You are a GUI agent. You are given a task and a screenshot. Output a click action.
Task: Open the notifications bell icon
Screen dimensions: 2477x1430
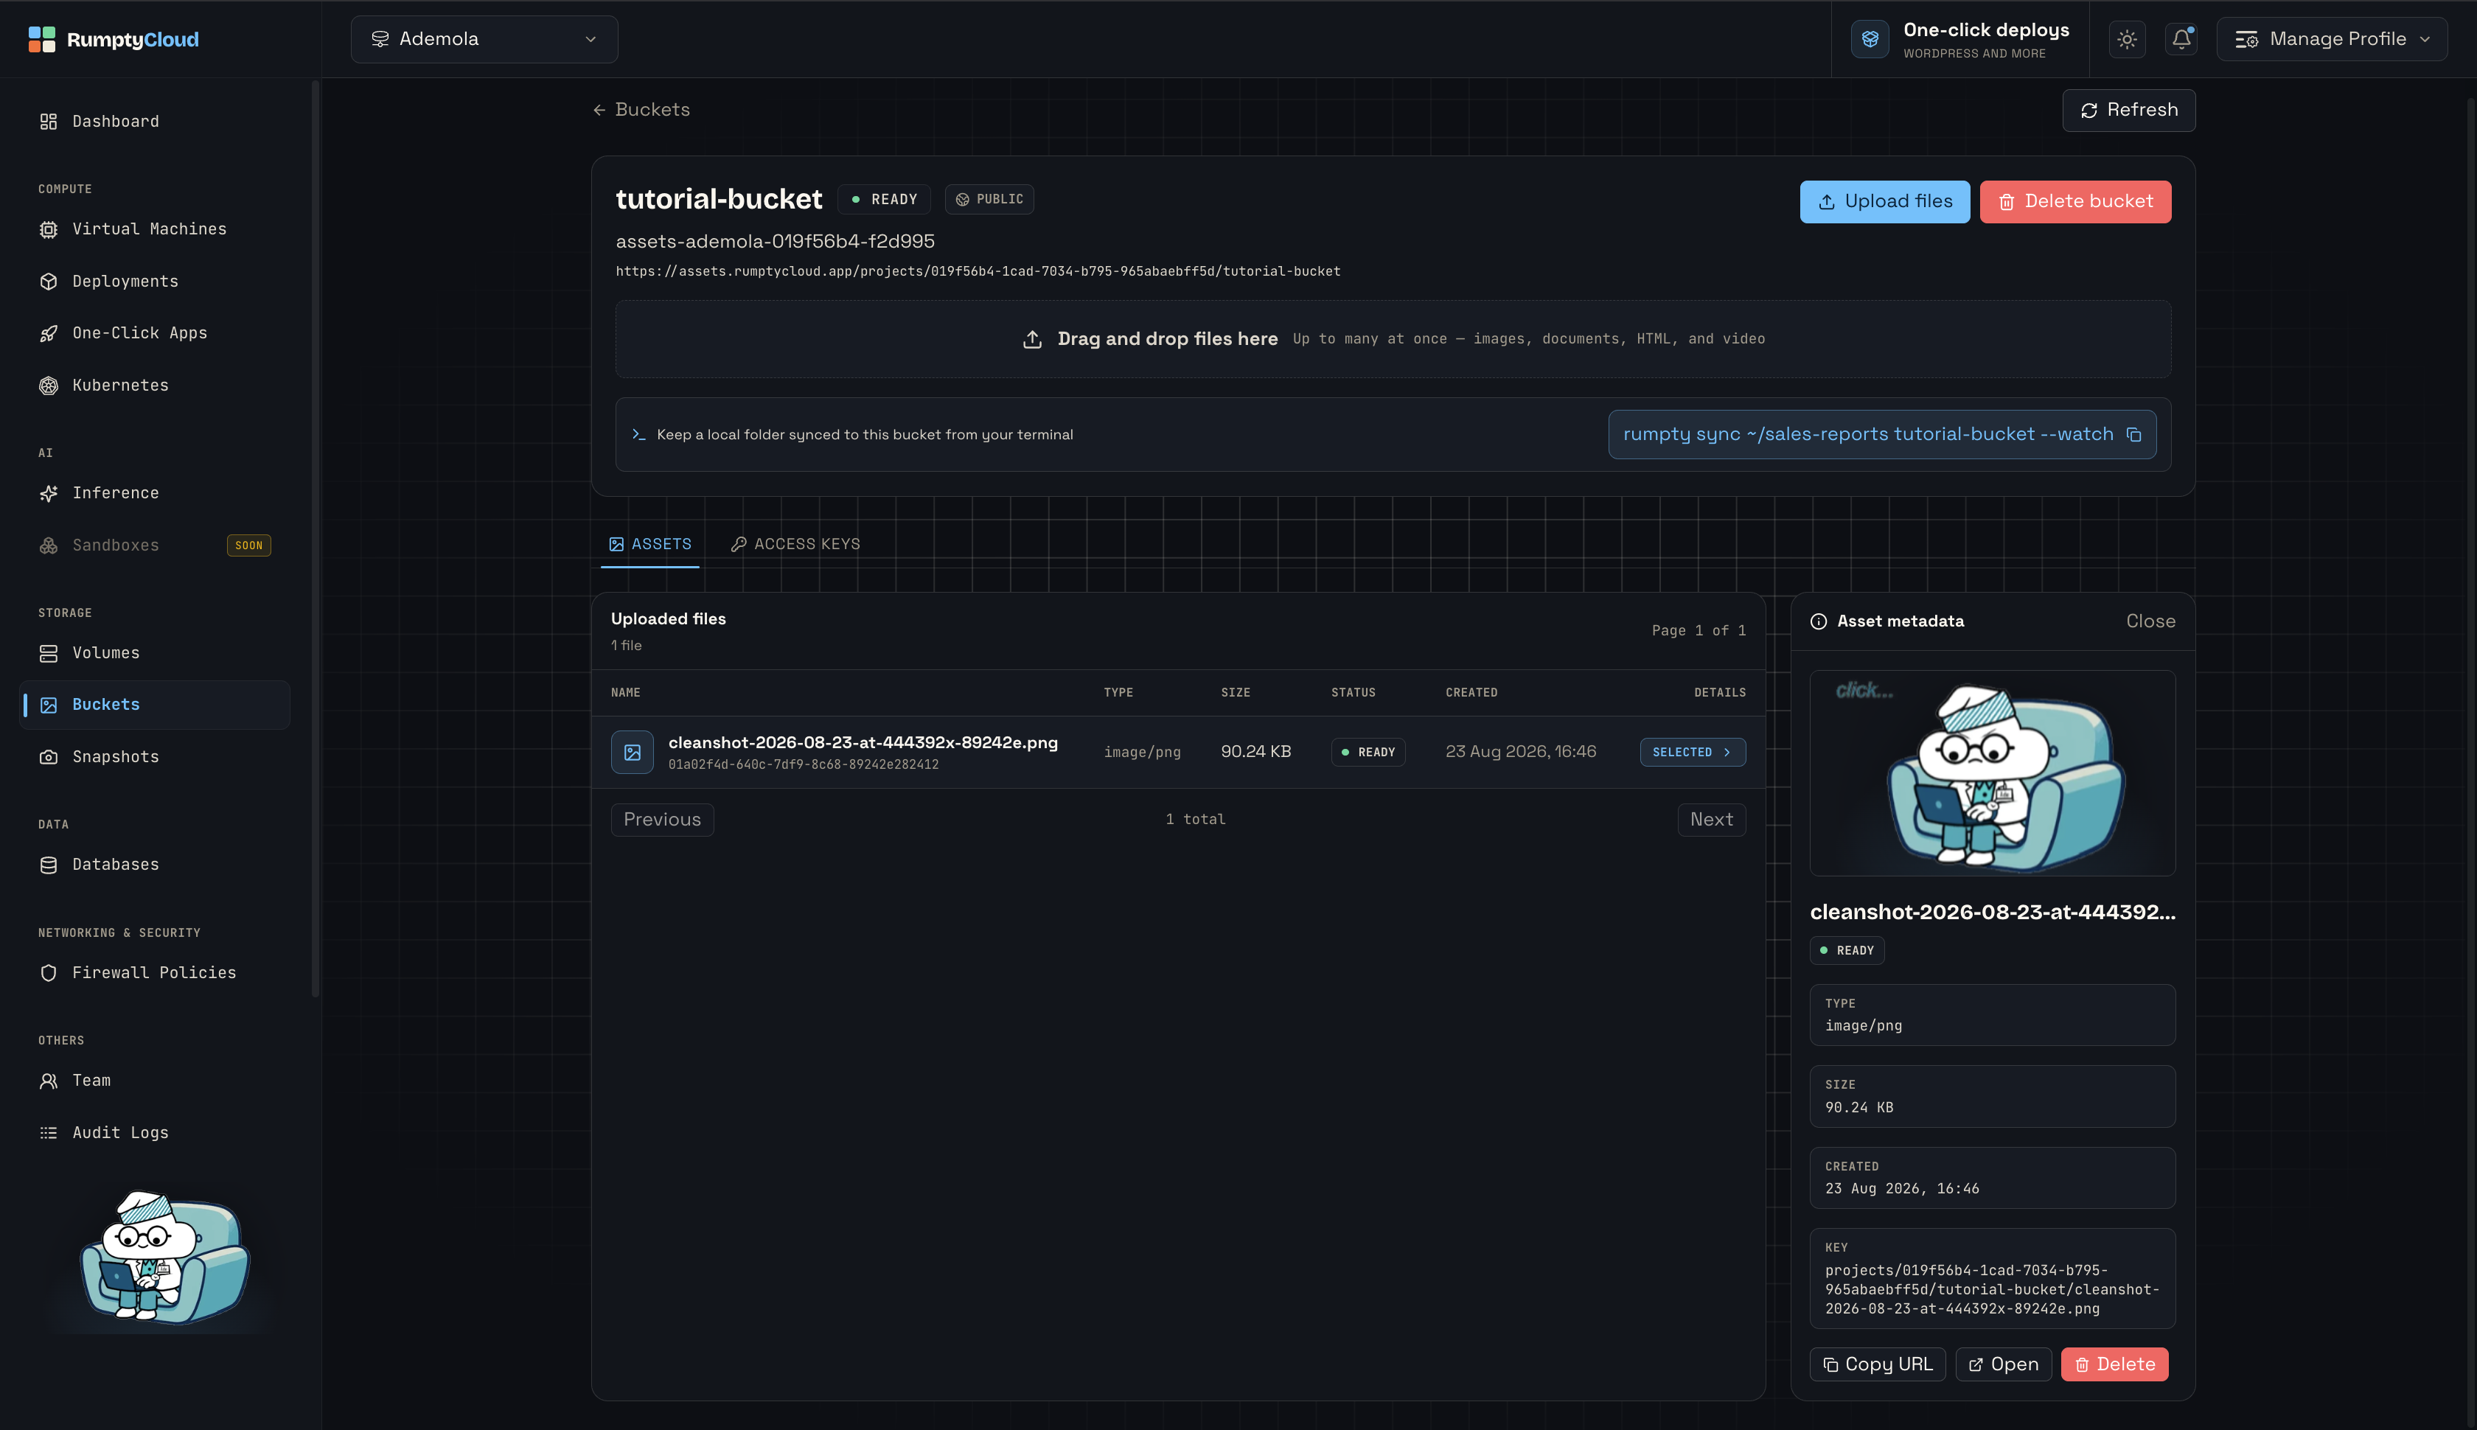coord(2181,39)
